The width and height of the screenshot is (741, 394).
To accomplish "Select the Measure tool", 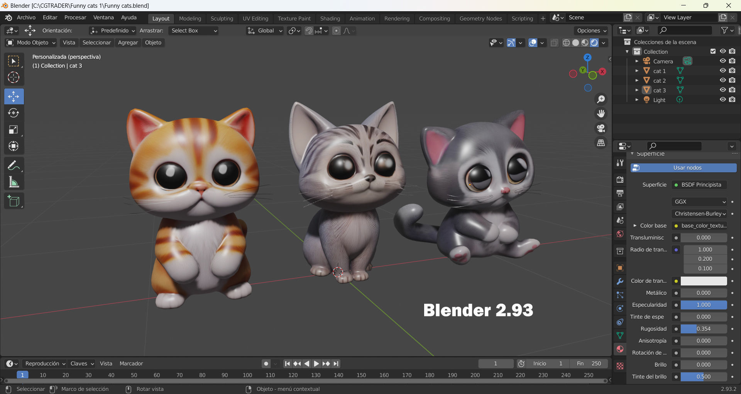I will (x=14, y=182).
